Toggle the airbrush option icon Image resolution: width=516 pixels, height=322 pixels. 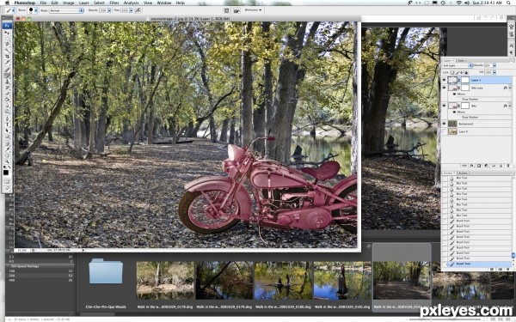point(138,10)
